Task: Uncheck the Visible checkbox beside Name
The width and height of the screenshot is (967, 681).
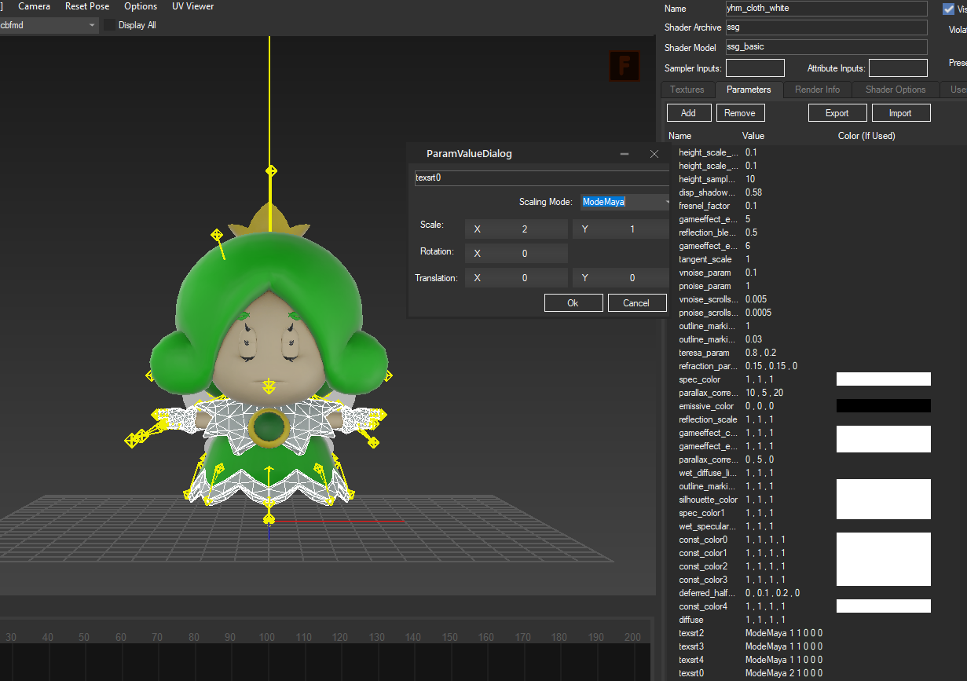Action: [948, 9]
